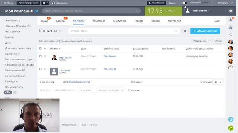
Task: Click Выйти in top bar
Action: 172,3
